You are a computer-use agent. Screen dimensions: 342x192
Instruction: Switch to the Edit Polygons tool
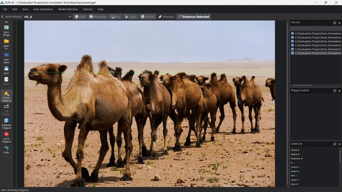pos(6,110)
